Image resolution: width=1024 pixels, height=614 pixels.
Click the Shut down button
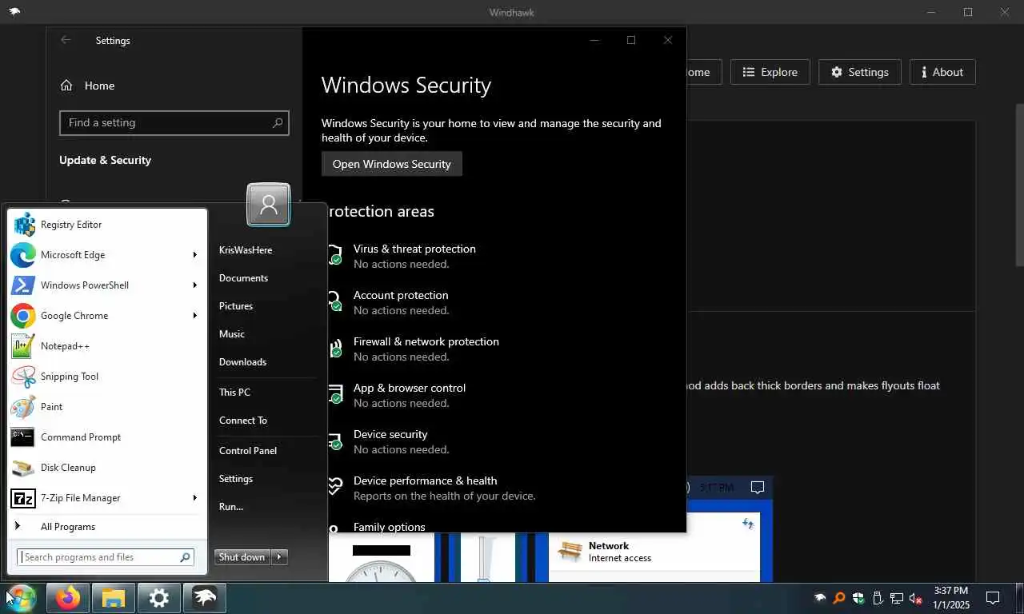point(242,557)
